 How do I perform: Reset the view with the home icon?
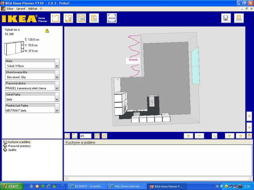tap(249, 136)
